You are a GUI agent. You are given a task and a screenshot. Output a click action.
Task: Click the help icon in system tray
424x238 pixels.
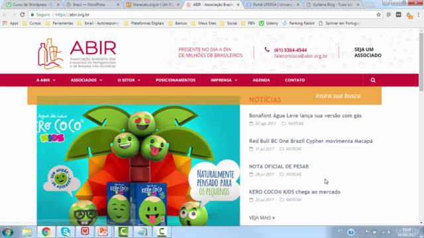pos(351,232)
